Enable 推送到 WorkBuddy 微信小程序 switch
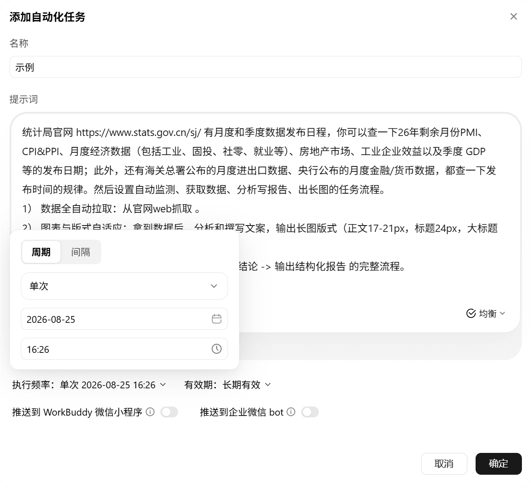 coord(169,412)
